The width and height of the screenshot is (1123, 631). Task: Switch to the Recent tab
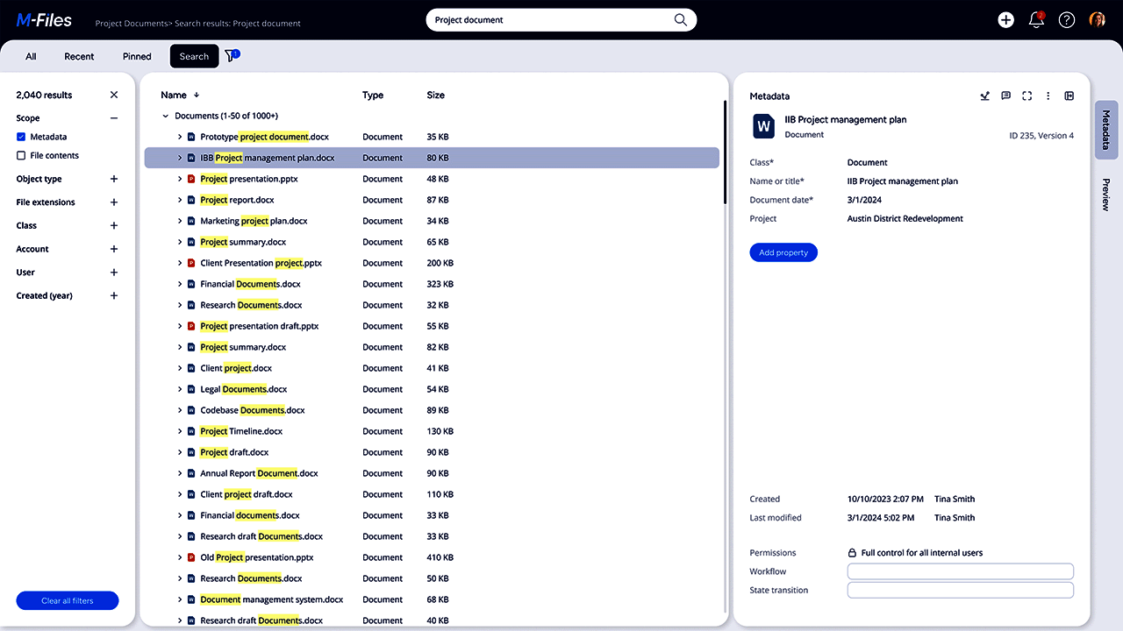(x=79, y=56)
